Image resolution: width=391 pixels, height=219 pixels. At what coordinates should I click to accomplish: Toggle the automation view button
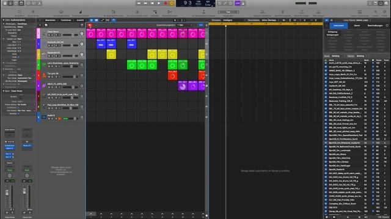102,20
